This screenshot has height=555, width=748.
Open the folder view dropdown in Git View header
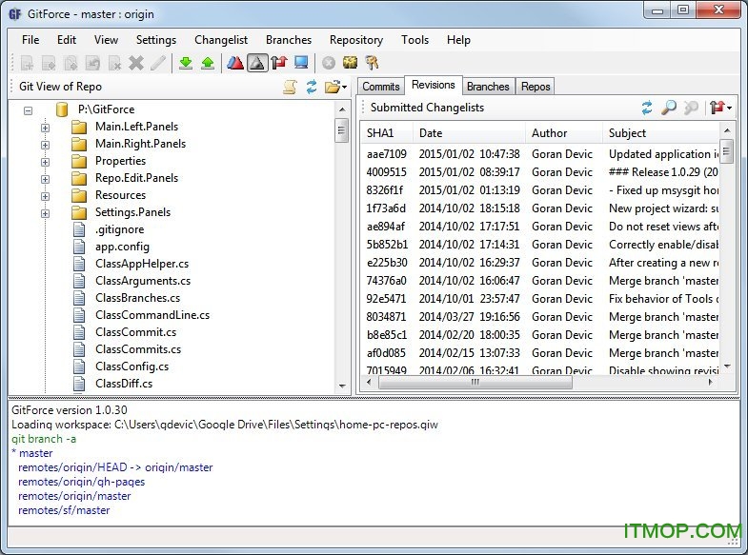click(x=335, y=87)
